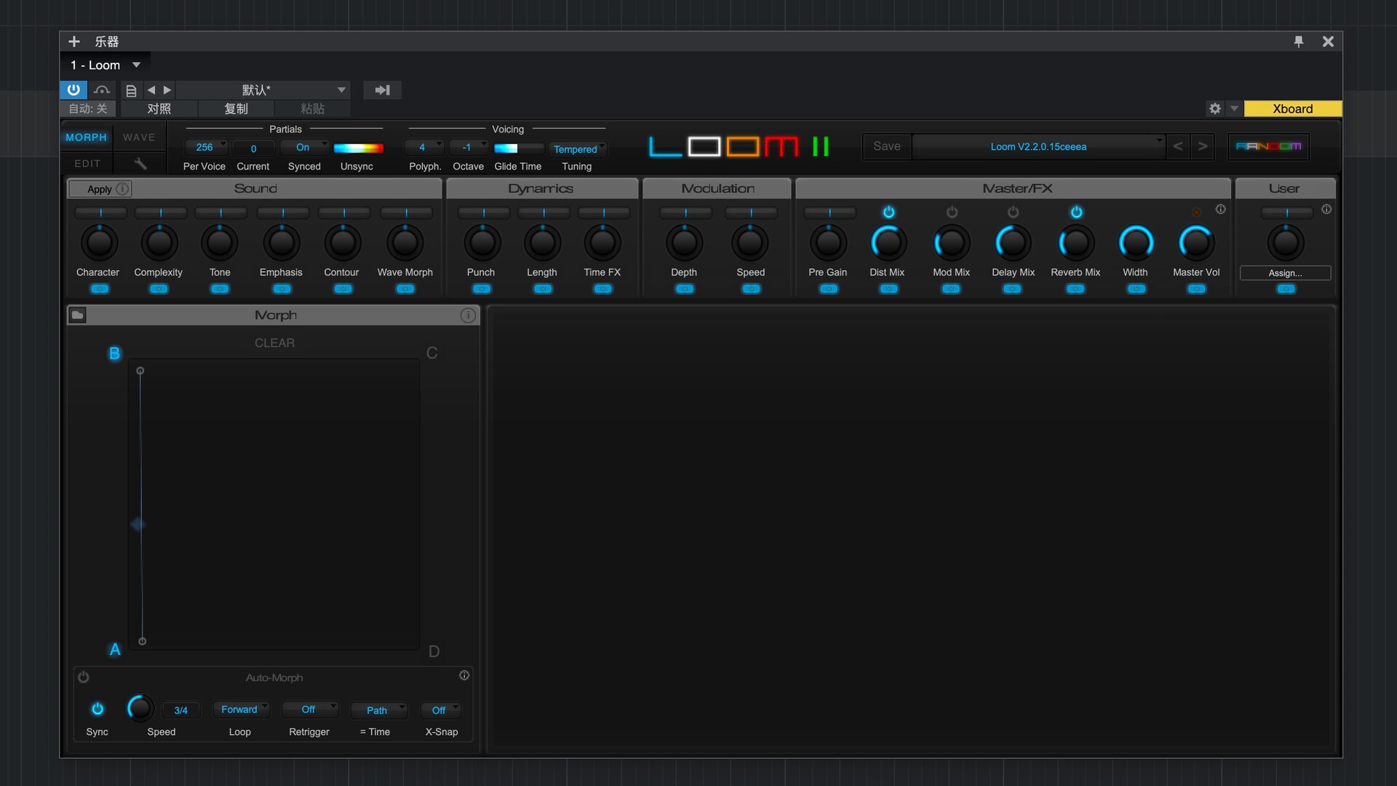Open the Morph preset folder icon

pos(77,314)
